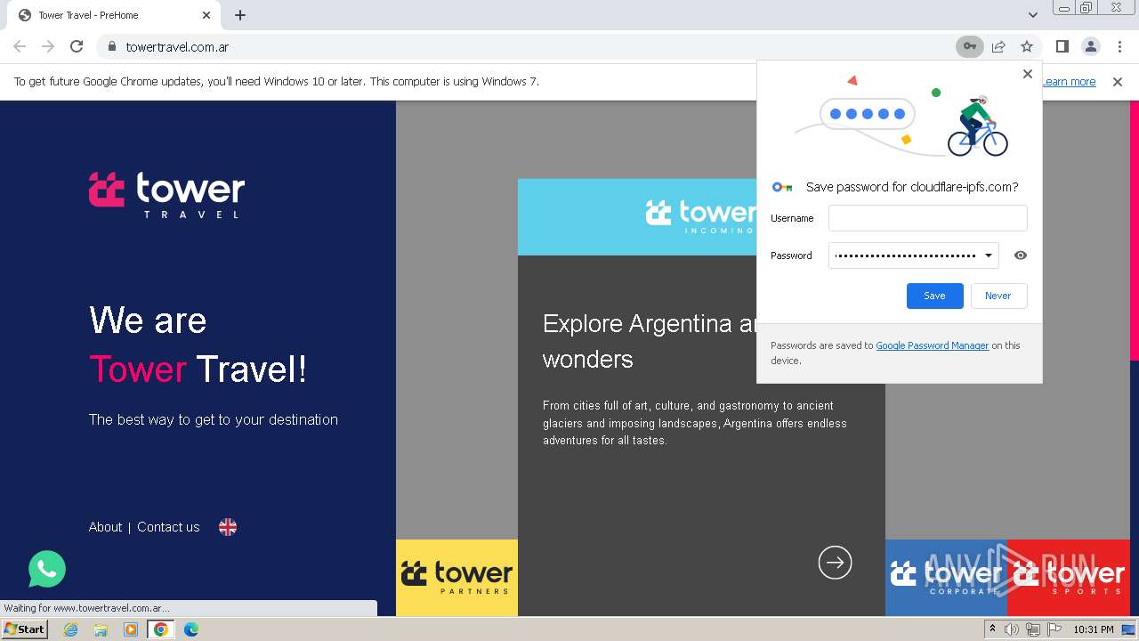Open the Contact us link

(x=168, y=527)
